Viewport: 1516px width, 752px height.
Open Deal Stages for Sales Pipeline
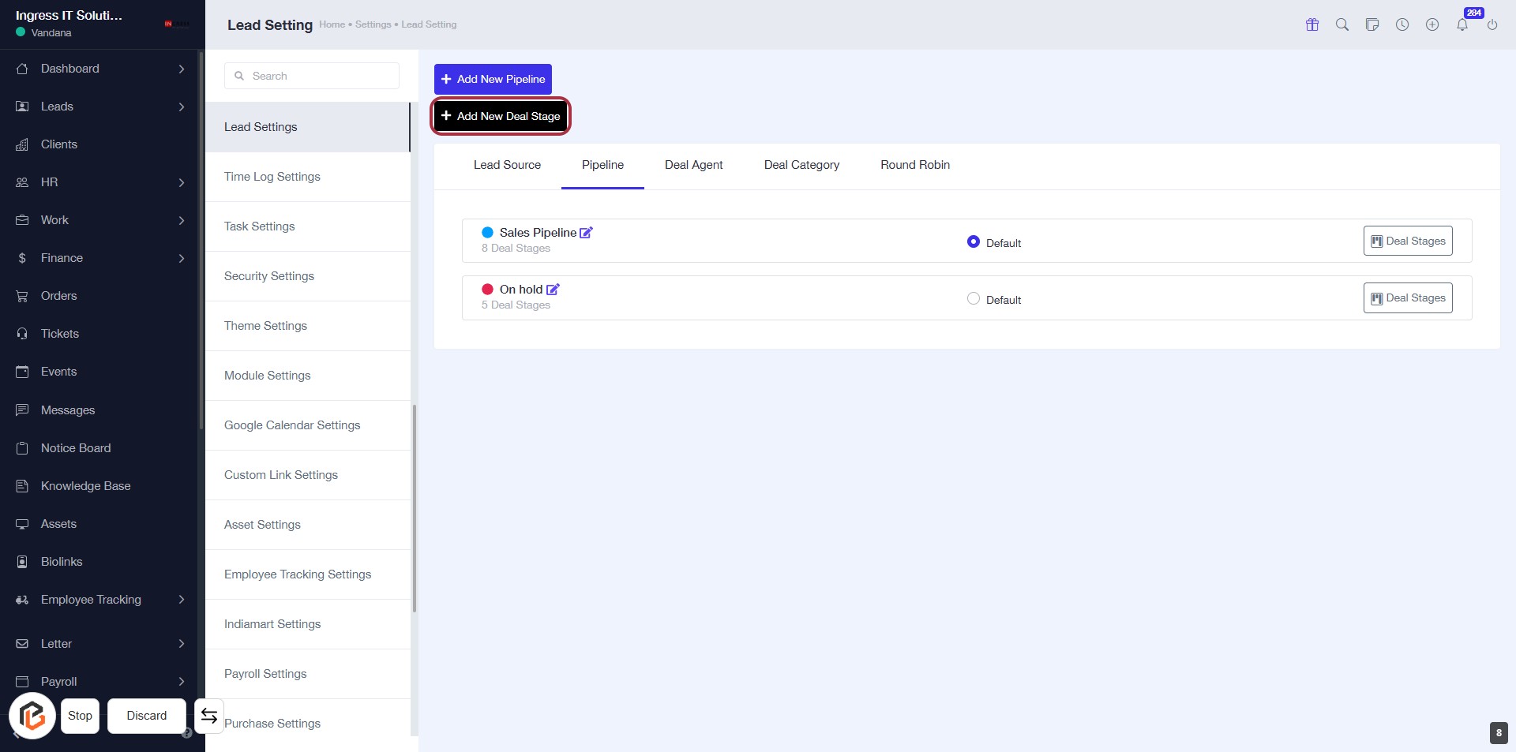click(1408, 241)
